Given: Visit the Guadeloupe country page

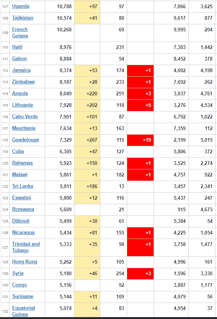Looking at the screenshot, I should (x=25, y=140).
